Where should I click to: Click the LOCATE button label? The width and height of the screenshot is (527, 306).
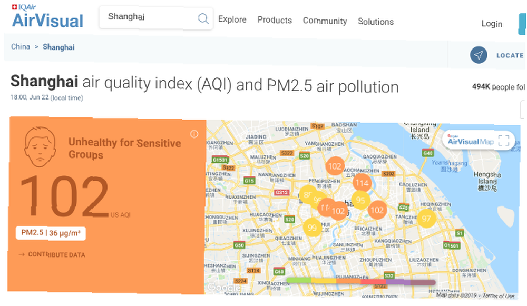coord(510,55)
